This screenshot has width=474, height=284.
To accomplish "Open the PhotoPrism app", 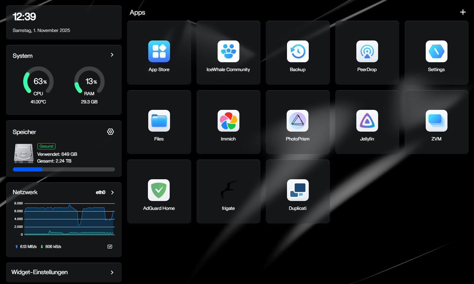I will [298, 121].
